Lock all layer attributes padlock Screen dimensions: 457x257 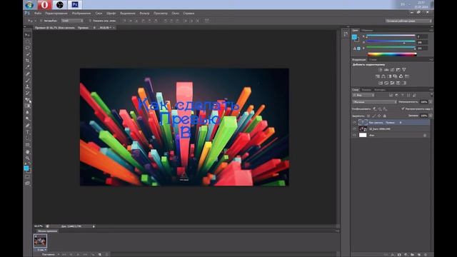coord(385,116)
